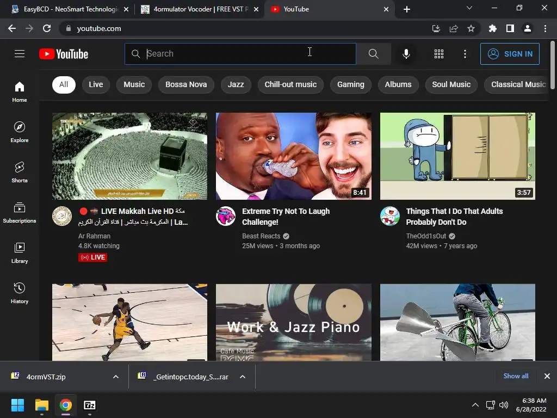Click the SIGN IN button

point(510,54)
